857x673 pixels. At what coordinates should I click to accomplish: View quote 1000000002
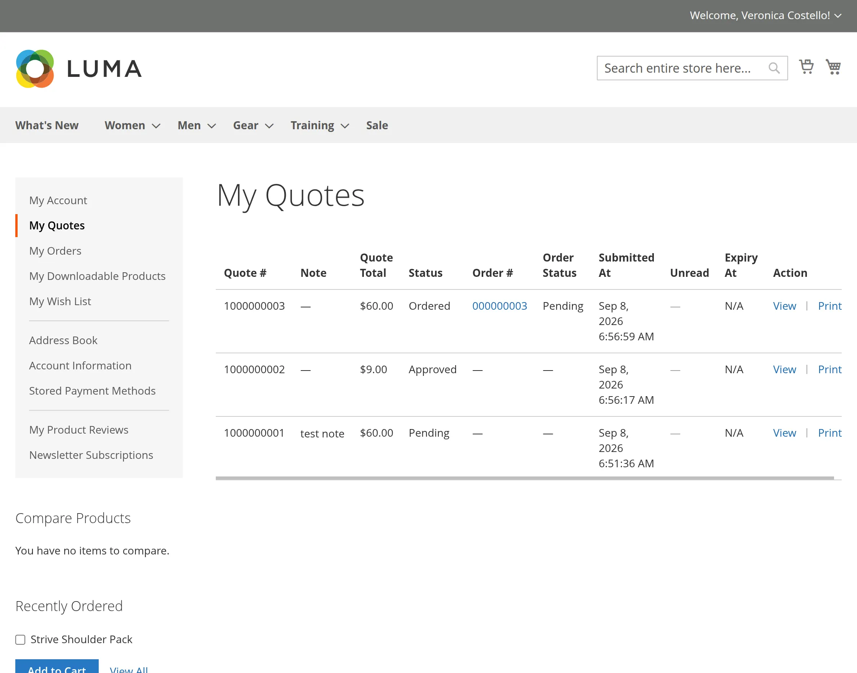(x=784, y=369)
